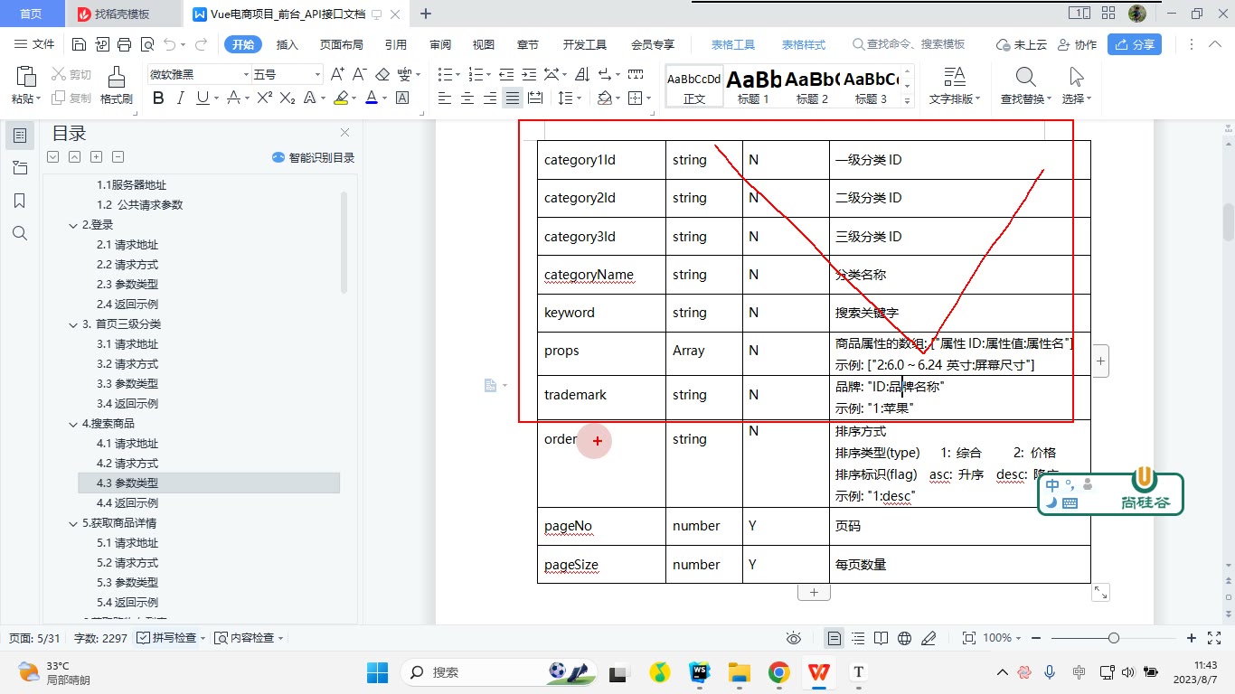Open the 页面布局 ribbon tab
The width and height of the screenshot is (1235, 694).
click(x=341, y=44)
